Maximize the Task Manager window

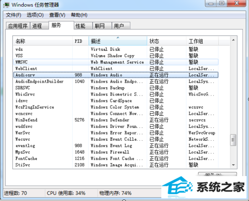click(x=222, y=4)
